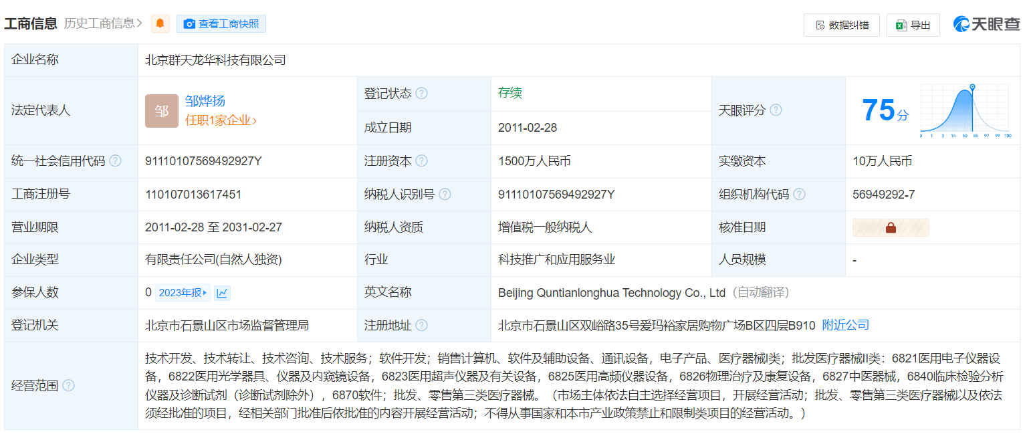This screenshot has width=1029, height=438.
Task: Click help icon next to 天眼评分
Action: pyautogui.click(x=776, y=110)
